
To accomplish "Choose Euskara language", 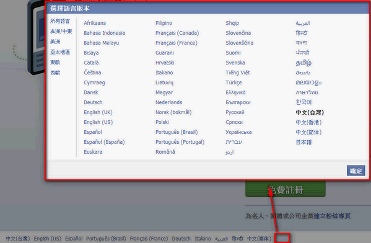I will (x=93, y=152).
